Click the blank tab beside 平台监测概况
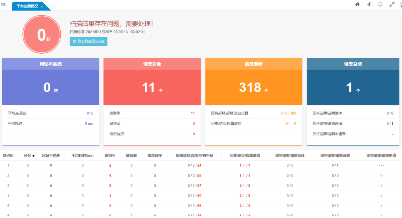 pos(52,6)
